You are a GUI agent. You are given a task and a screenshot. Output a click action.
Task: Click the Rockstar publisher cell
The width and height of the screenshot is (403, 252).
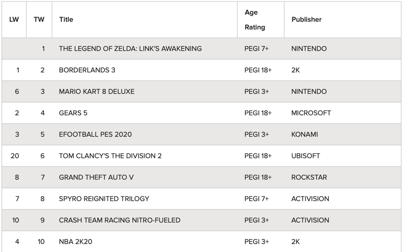coord(309,177)
